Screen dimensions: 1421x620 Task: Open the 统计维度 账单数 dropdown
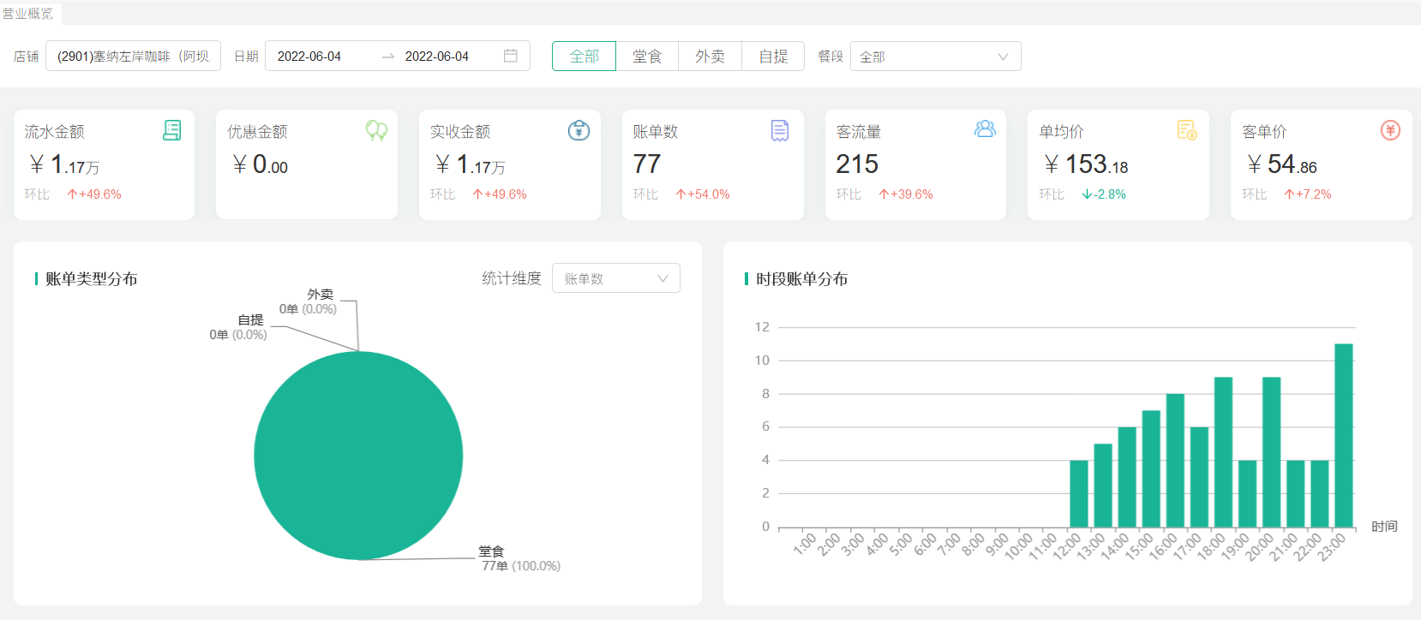[615, 278]
